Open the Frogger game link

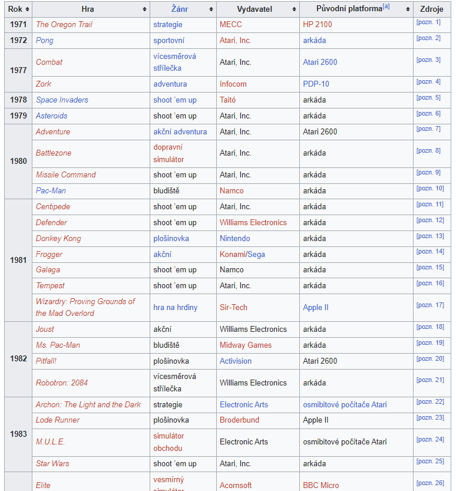click(49, 254)
